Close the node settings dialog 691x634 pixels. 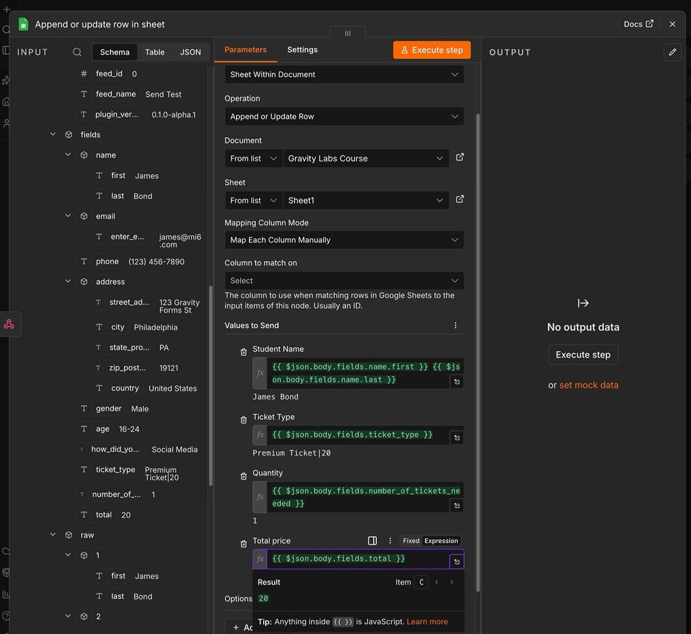coord(672,24)
